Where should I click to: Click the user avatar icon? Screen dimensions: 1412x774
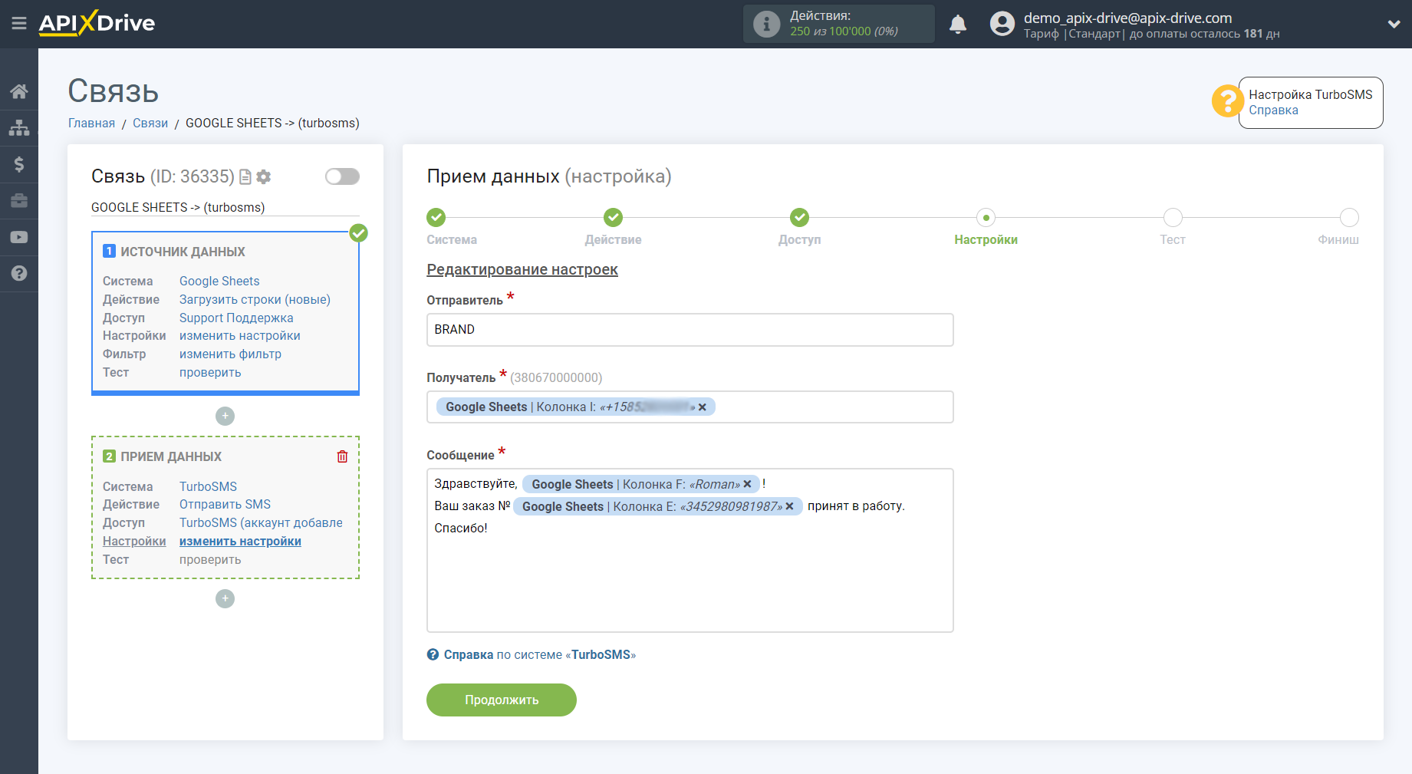(x=1002, y=24)
